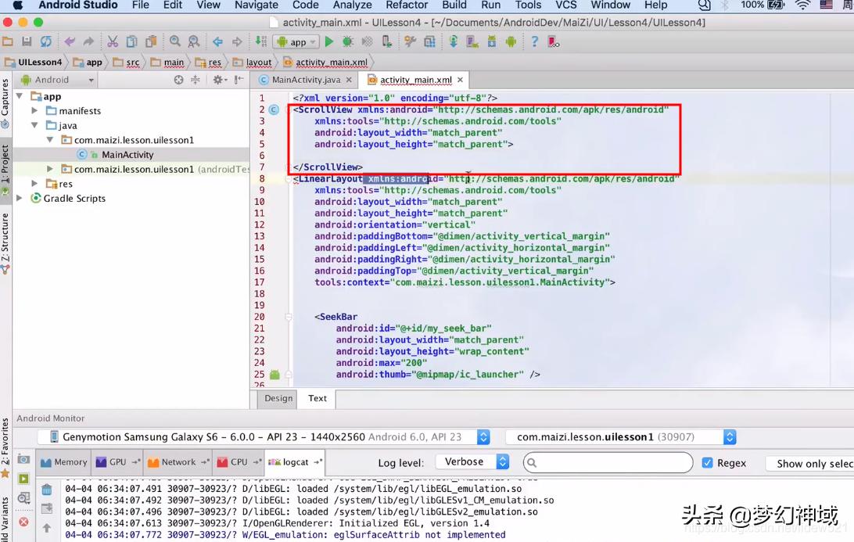854x542 pixels.
Task: Click the Undo arrow in toolbar
Action: 70,41
